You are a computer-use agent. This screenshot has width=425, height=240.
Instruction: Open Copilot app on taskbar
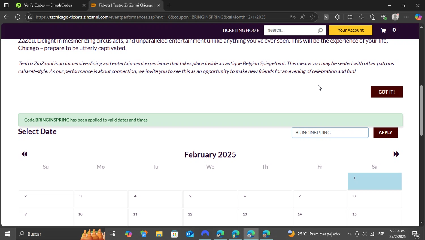point(128,234)
